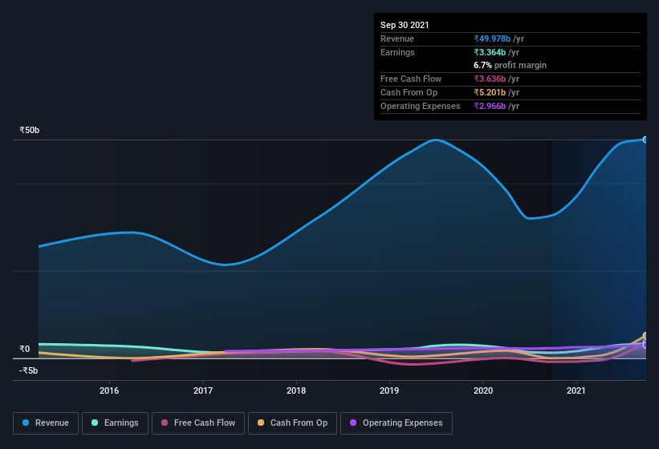Toggle the Revenue legend button

[46, 423]
